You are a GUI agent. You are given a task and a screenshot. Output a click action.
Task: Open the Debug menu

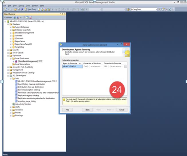point(21,6)
